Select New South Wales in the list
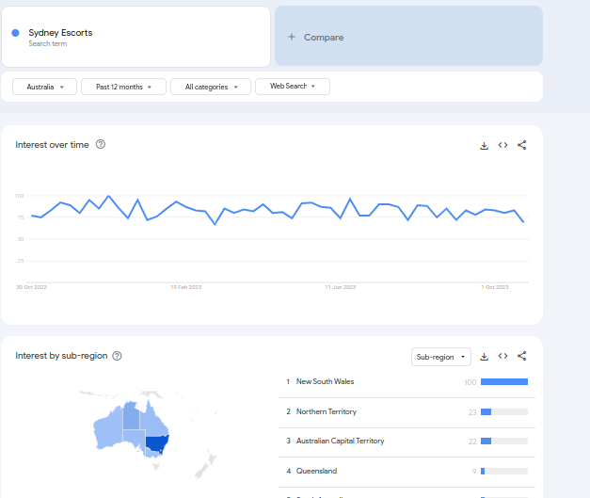590x498 pixels. (325, 382)
